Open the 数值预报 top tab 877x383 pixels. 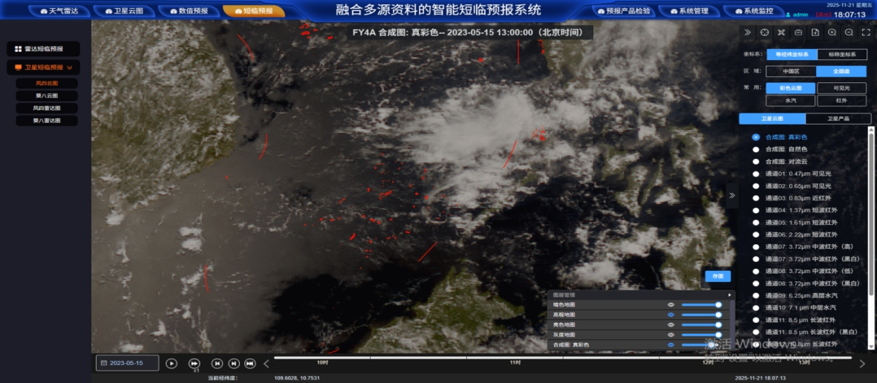point(189,10)
